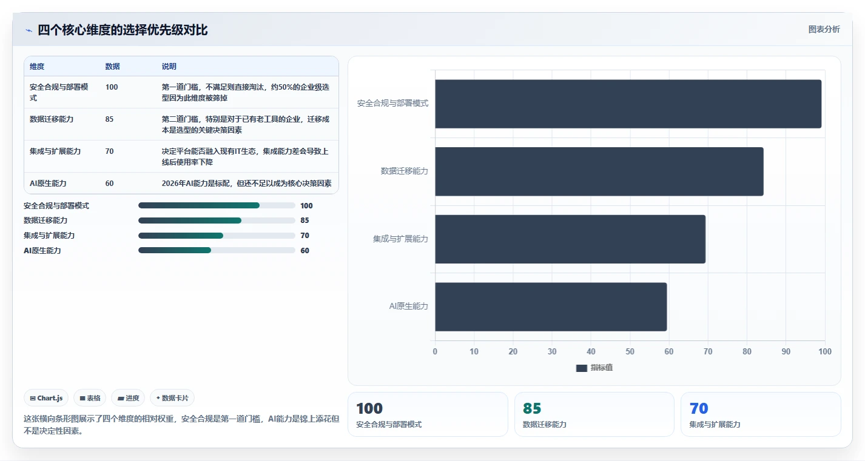Click the summary paragraph starting 这张横向条形图
Screen dimensions: 865x461
click(181, 425)
